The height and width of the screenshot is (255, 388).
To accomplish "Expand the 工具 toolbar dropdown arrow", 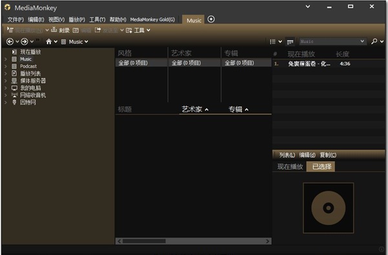I will (148, 30).
